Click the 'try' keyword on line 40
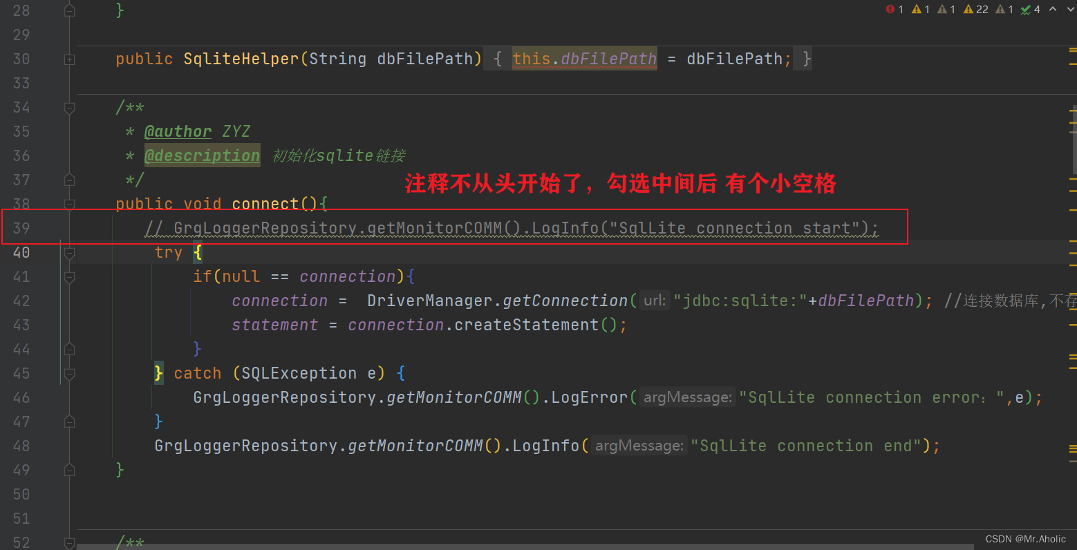This screenshot has width=1077, height=550. coord(169,252)
